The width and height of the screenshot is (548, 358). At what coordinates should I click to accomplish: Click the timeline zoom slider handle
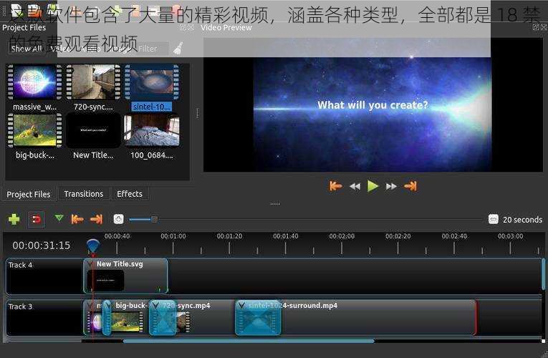tap(154, 219)
